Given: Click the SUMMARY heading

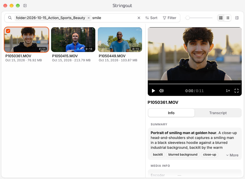Looking at the screenshot, I should click(159, 124).
